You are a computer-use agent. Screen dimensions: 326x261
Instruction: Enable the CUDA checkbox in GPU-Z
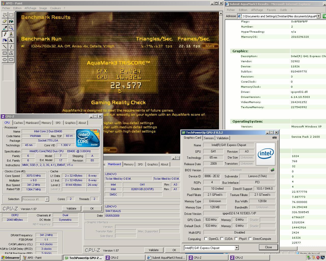coord(222,239)
